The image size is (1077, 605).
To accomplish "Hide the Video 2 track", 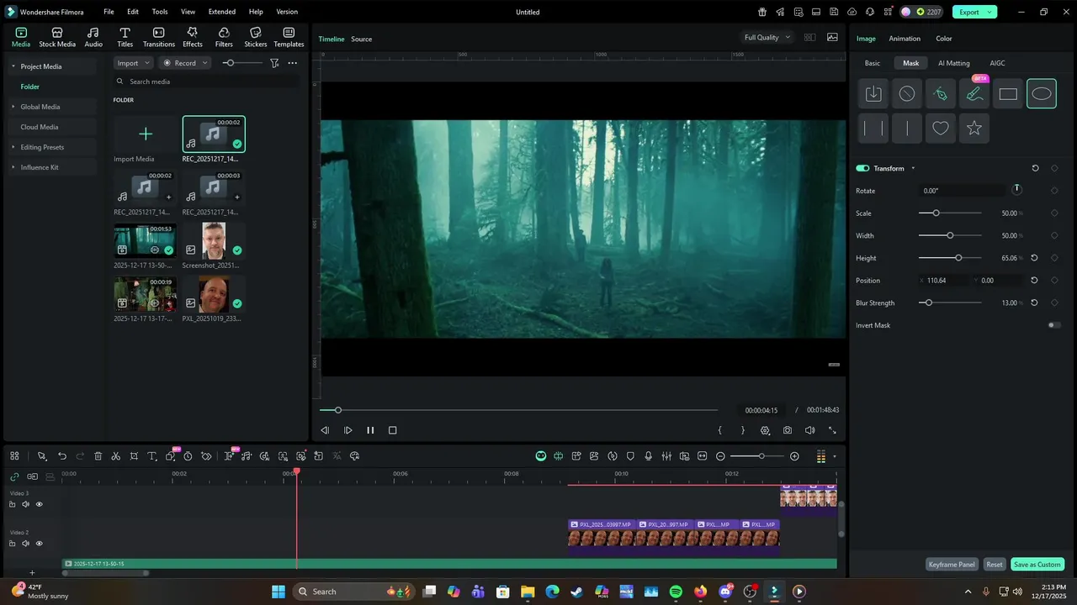I will (x=39, y=544).
